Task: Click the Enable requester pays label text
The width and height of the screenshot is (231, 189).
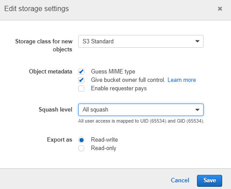Action: point(119,89)
